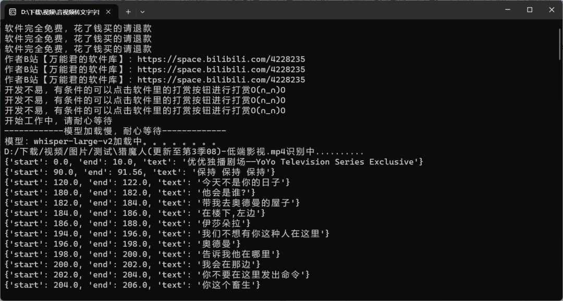
Task: Maximize the terminal window
Action: pyautogui.click(x=529, y=10)
